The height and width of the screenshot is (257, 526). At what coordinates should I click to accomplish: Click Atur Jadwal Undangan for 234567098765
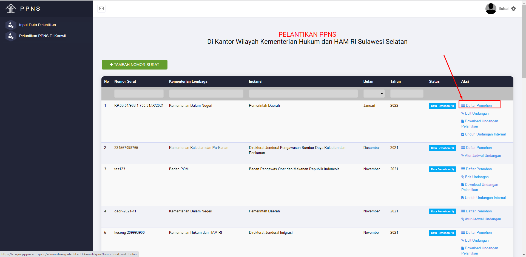[x=481, y=155]
